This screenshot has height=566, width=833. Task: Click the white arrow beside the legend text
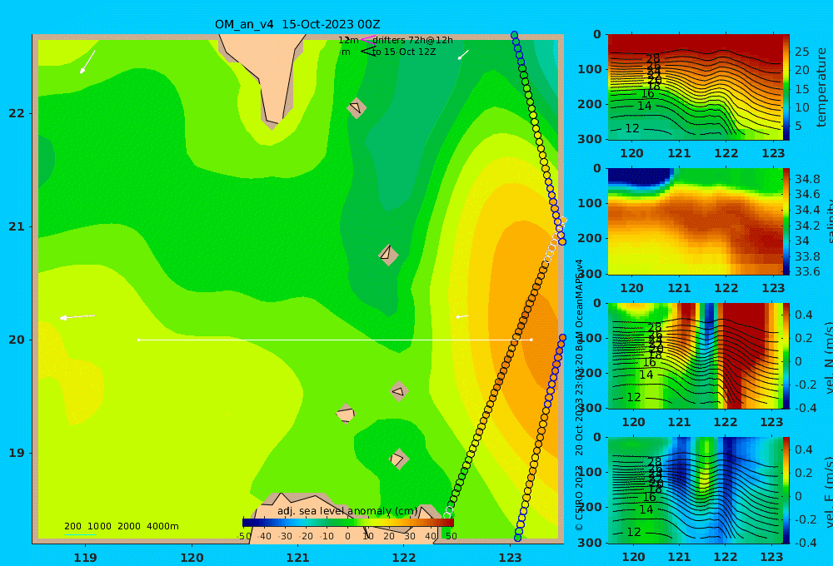(x=464, y=55)
